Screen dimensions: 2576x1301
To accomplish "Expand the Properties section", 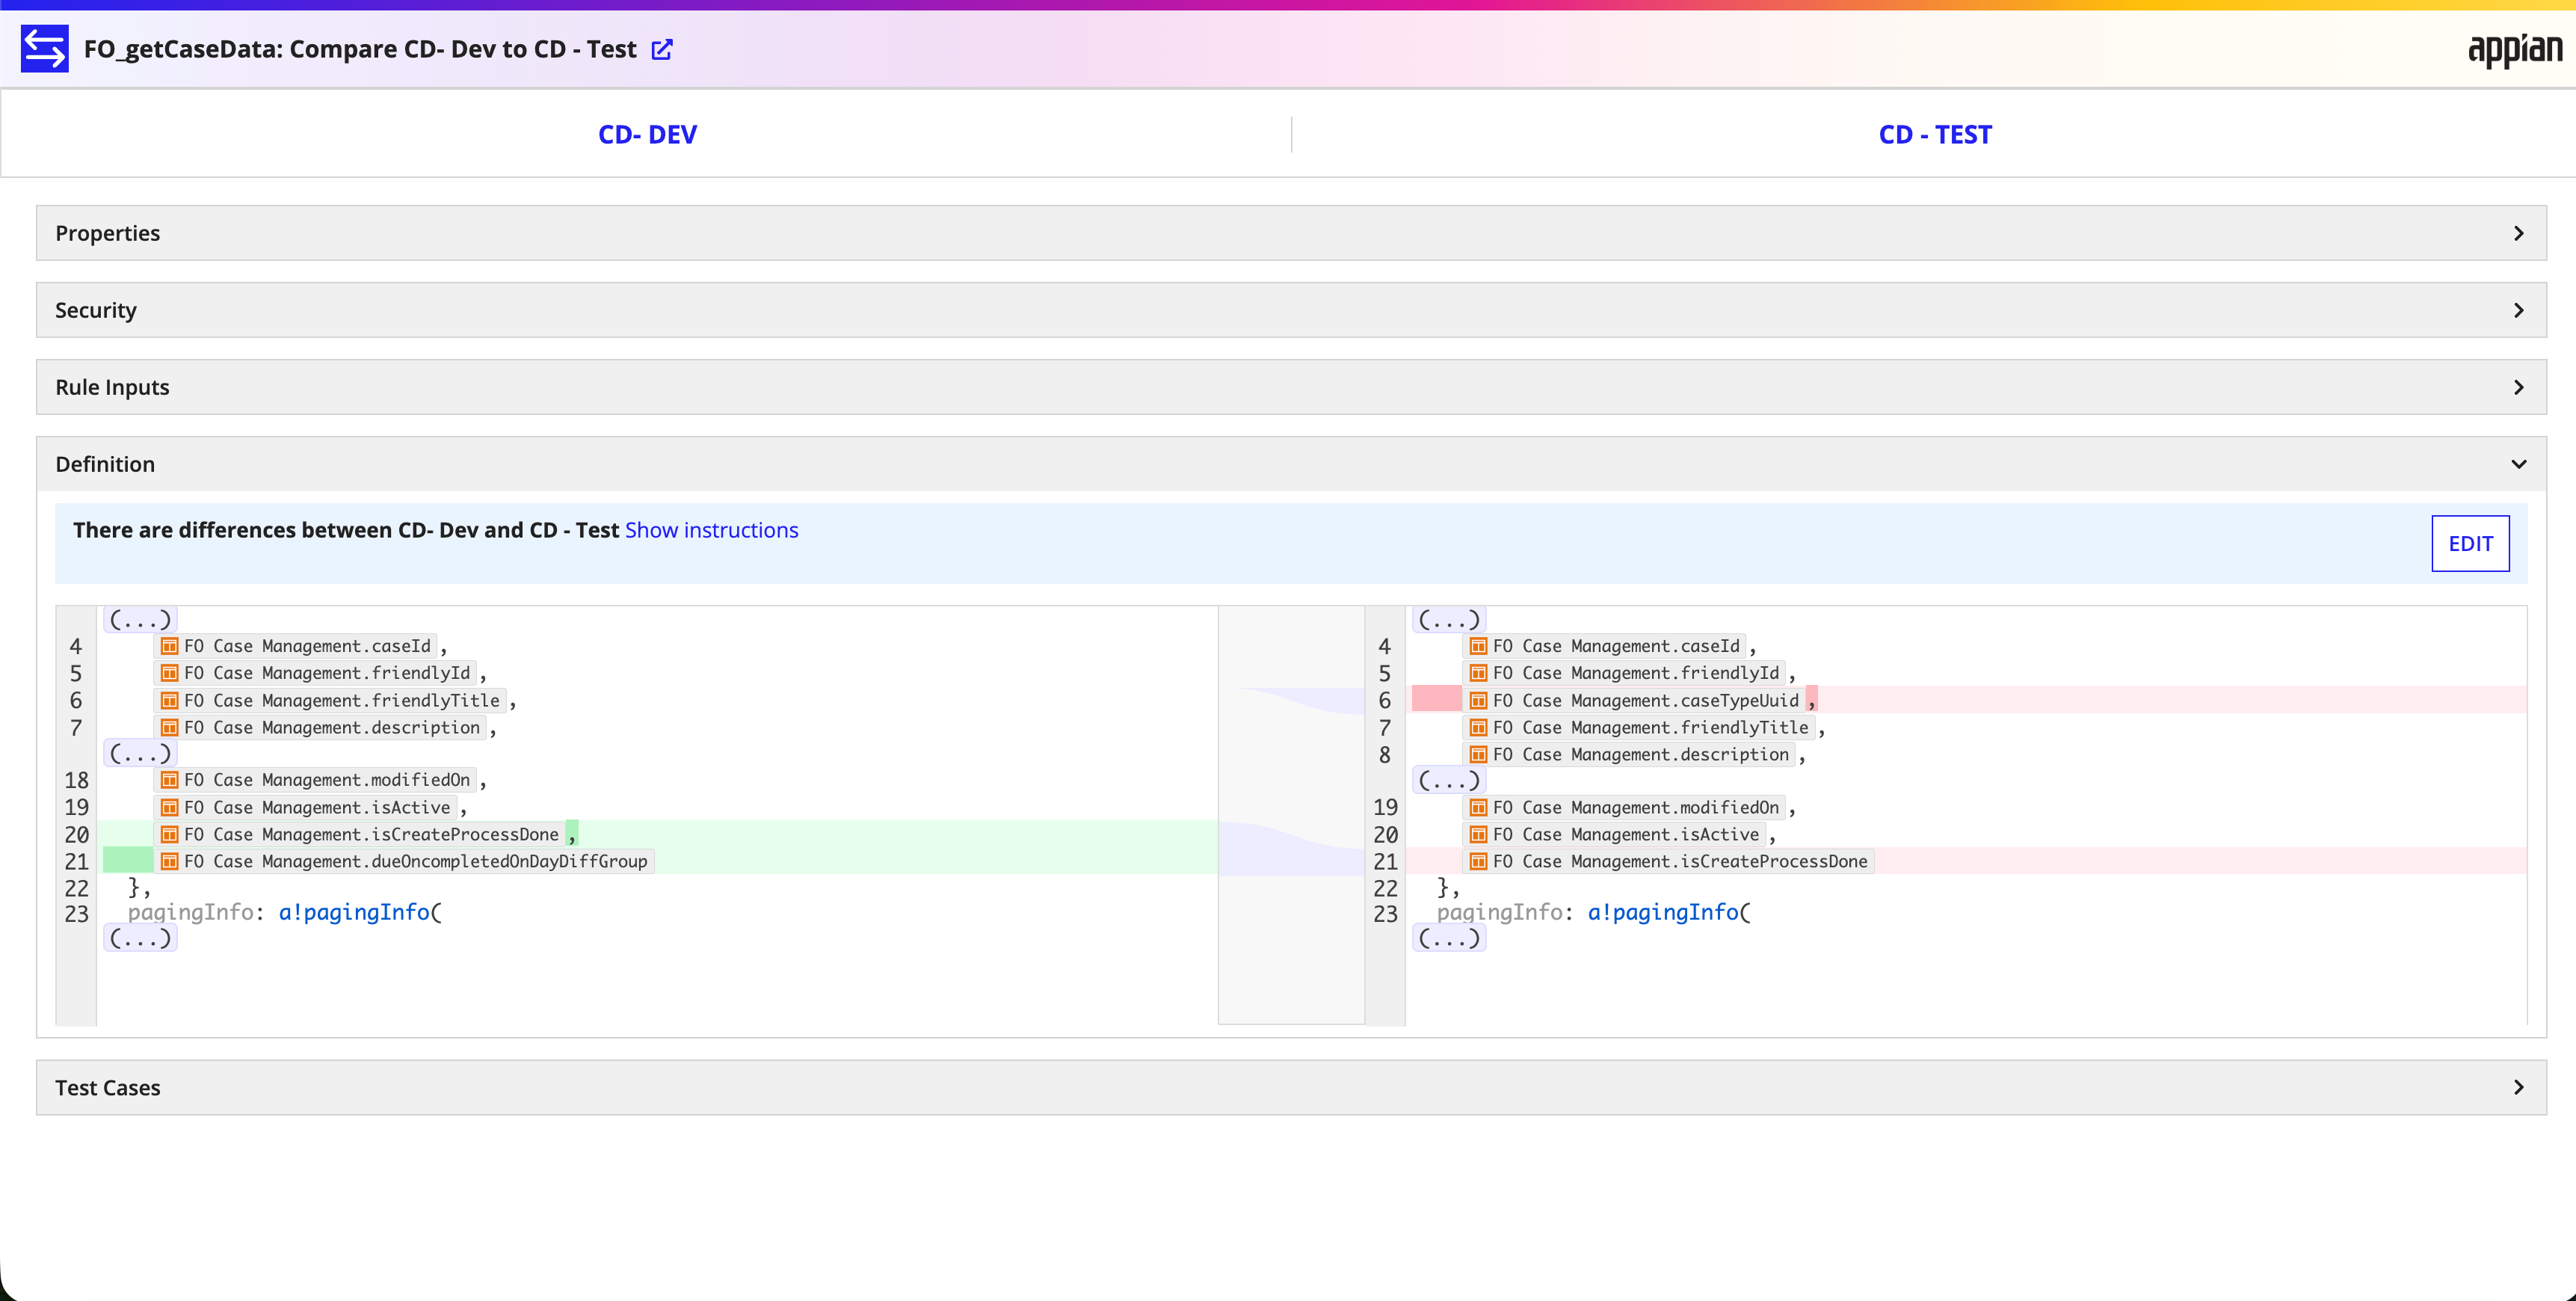I will [1291, 233].
